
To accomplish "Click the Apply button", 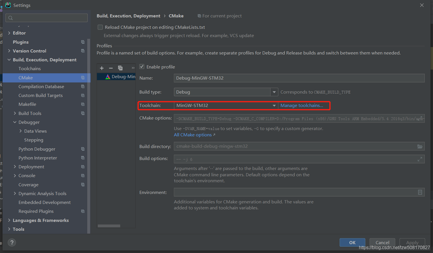I will [412, 242].
